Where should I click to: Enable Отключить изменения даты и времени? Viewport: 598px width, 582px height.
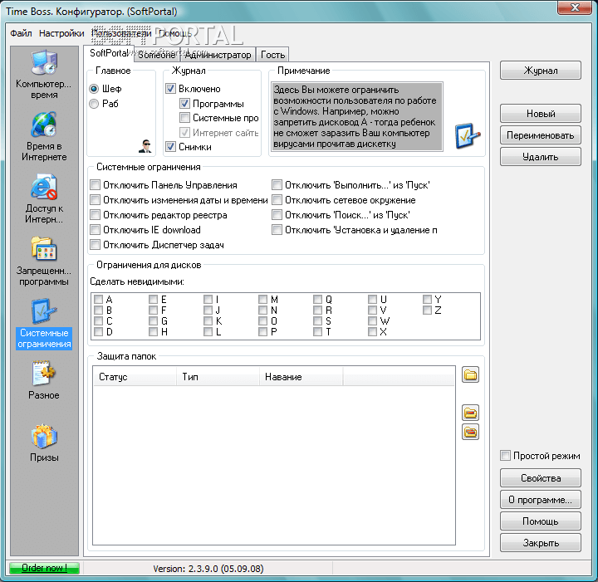pos(95,200)
